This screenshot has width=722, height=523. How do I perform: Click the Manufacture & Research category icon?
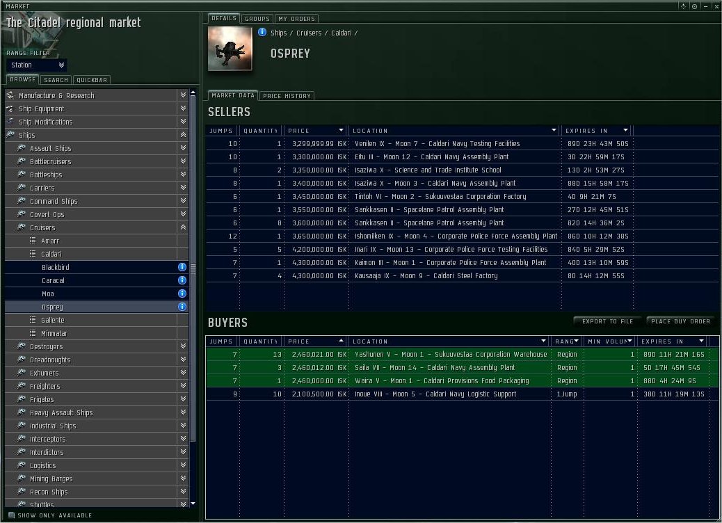click(x=10, y=95)
